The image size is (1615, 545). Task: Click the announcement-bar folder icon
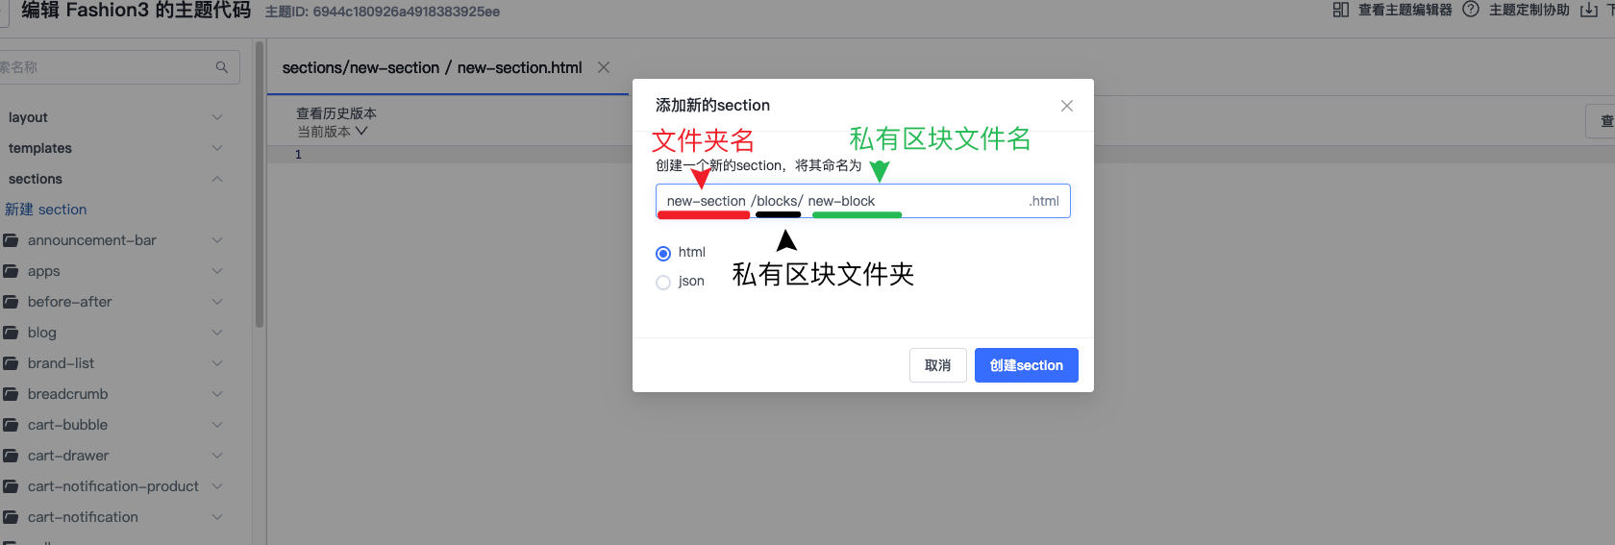12,240
